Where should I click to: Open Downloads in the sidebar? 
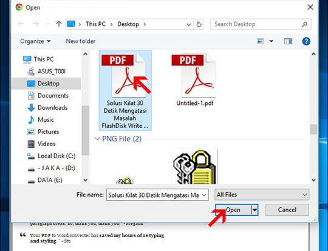tap(52, 108)
